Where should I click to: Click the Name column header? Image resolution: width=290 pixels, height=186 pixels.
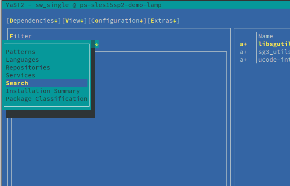point(265,36)
